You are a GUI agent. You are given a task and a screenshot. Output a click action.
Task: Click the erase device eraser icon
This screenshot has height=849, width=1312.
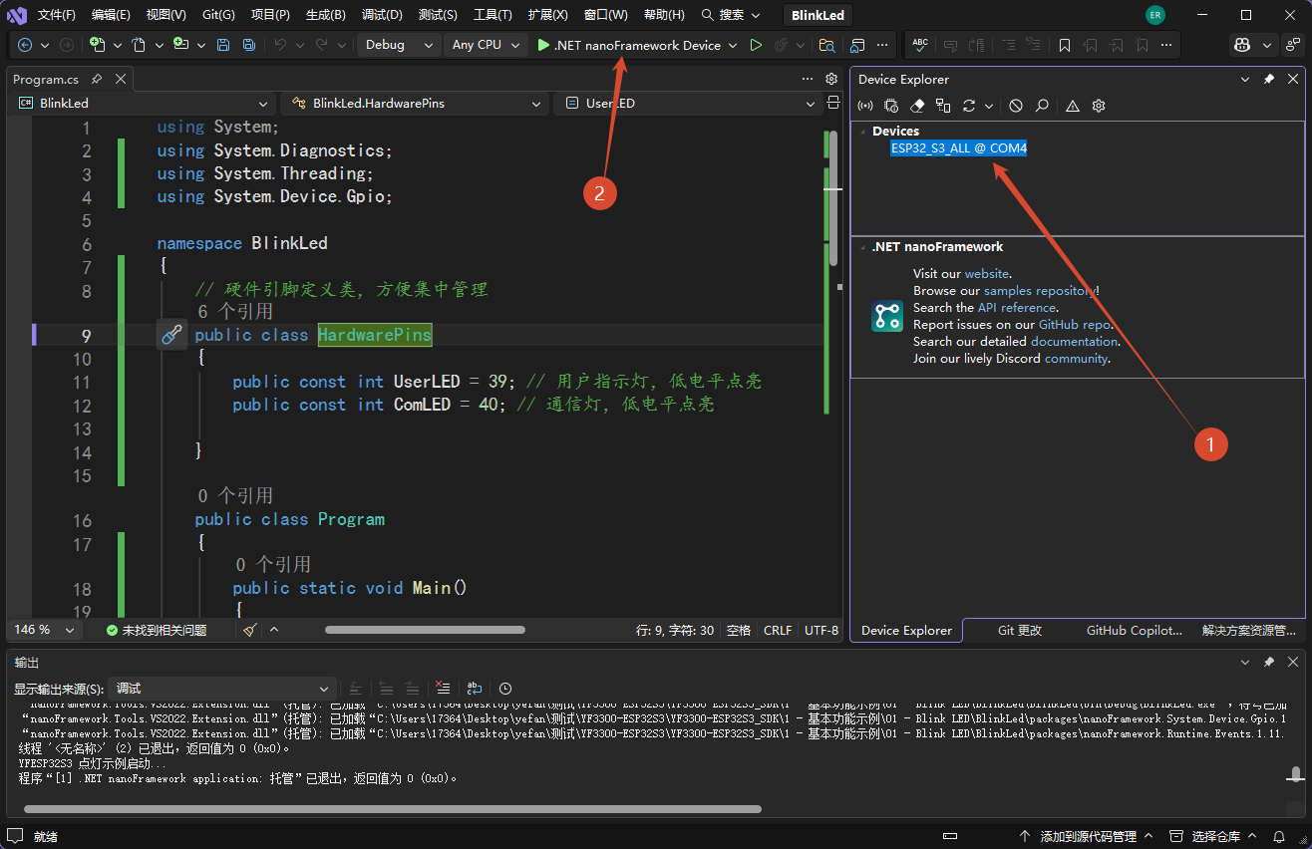918,106
